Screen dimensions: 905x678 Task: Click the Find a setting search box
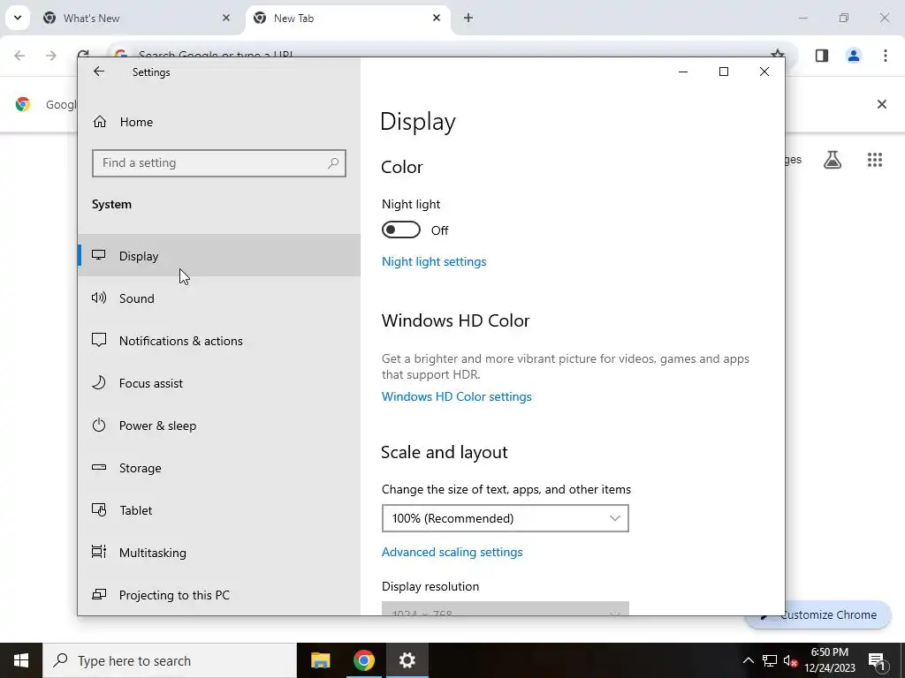(x=219, y=163)
